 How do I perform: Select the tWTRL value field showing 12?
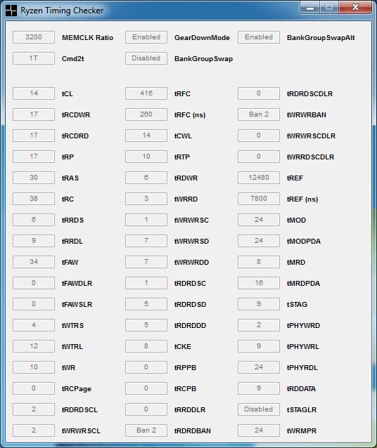click(x=34, y=346)
